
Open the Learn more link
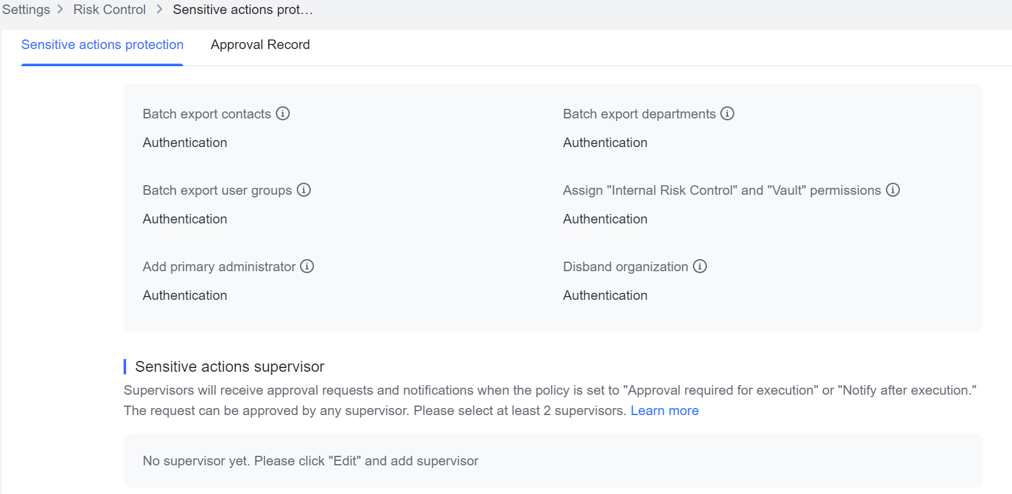coord(664,411)
